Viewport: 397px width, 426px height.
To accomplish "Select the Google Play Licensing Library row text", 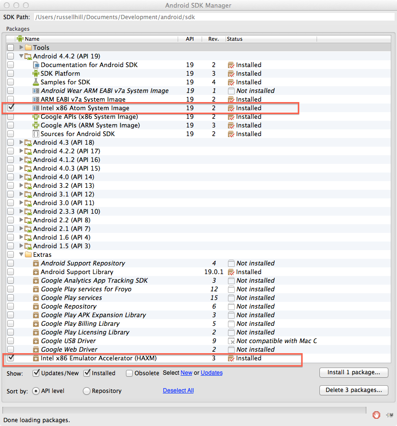I will (x=85, y=332).
